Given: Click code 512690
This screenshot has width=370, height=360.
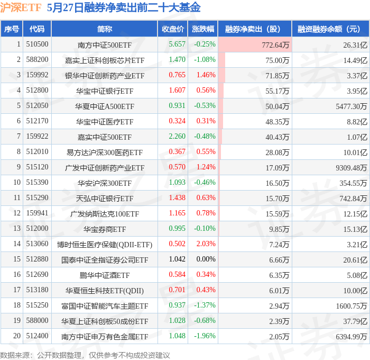Looking at the screenshot, I should [37, 275].
